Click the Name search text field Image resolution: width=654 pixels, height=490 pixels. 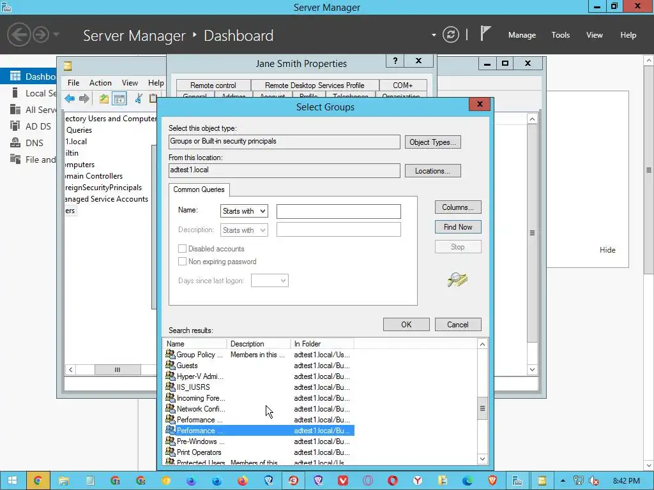338,211
